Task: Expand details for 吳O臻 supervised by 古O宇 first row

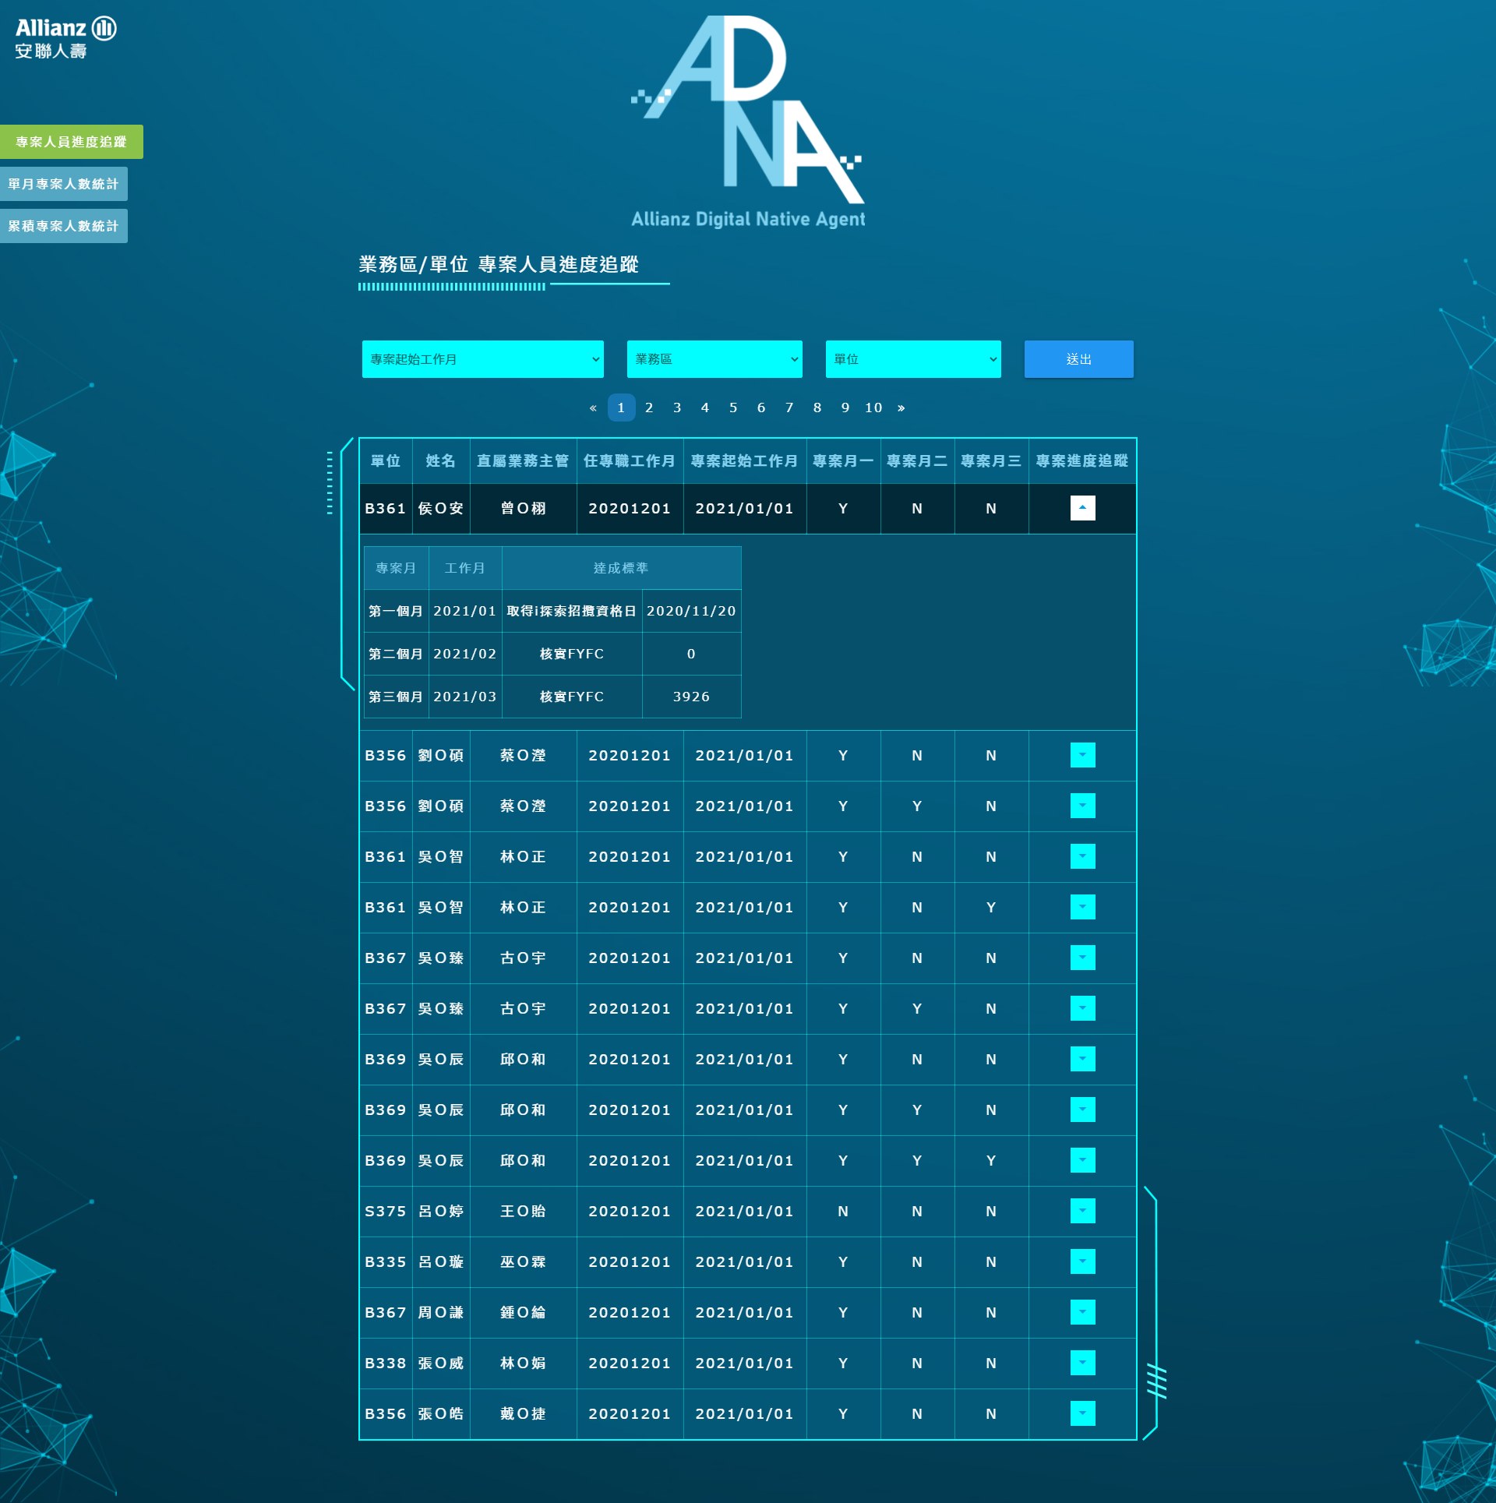Action: 1082,958
